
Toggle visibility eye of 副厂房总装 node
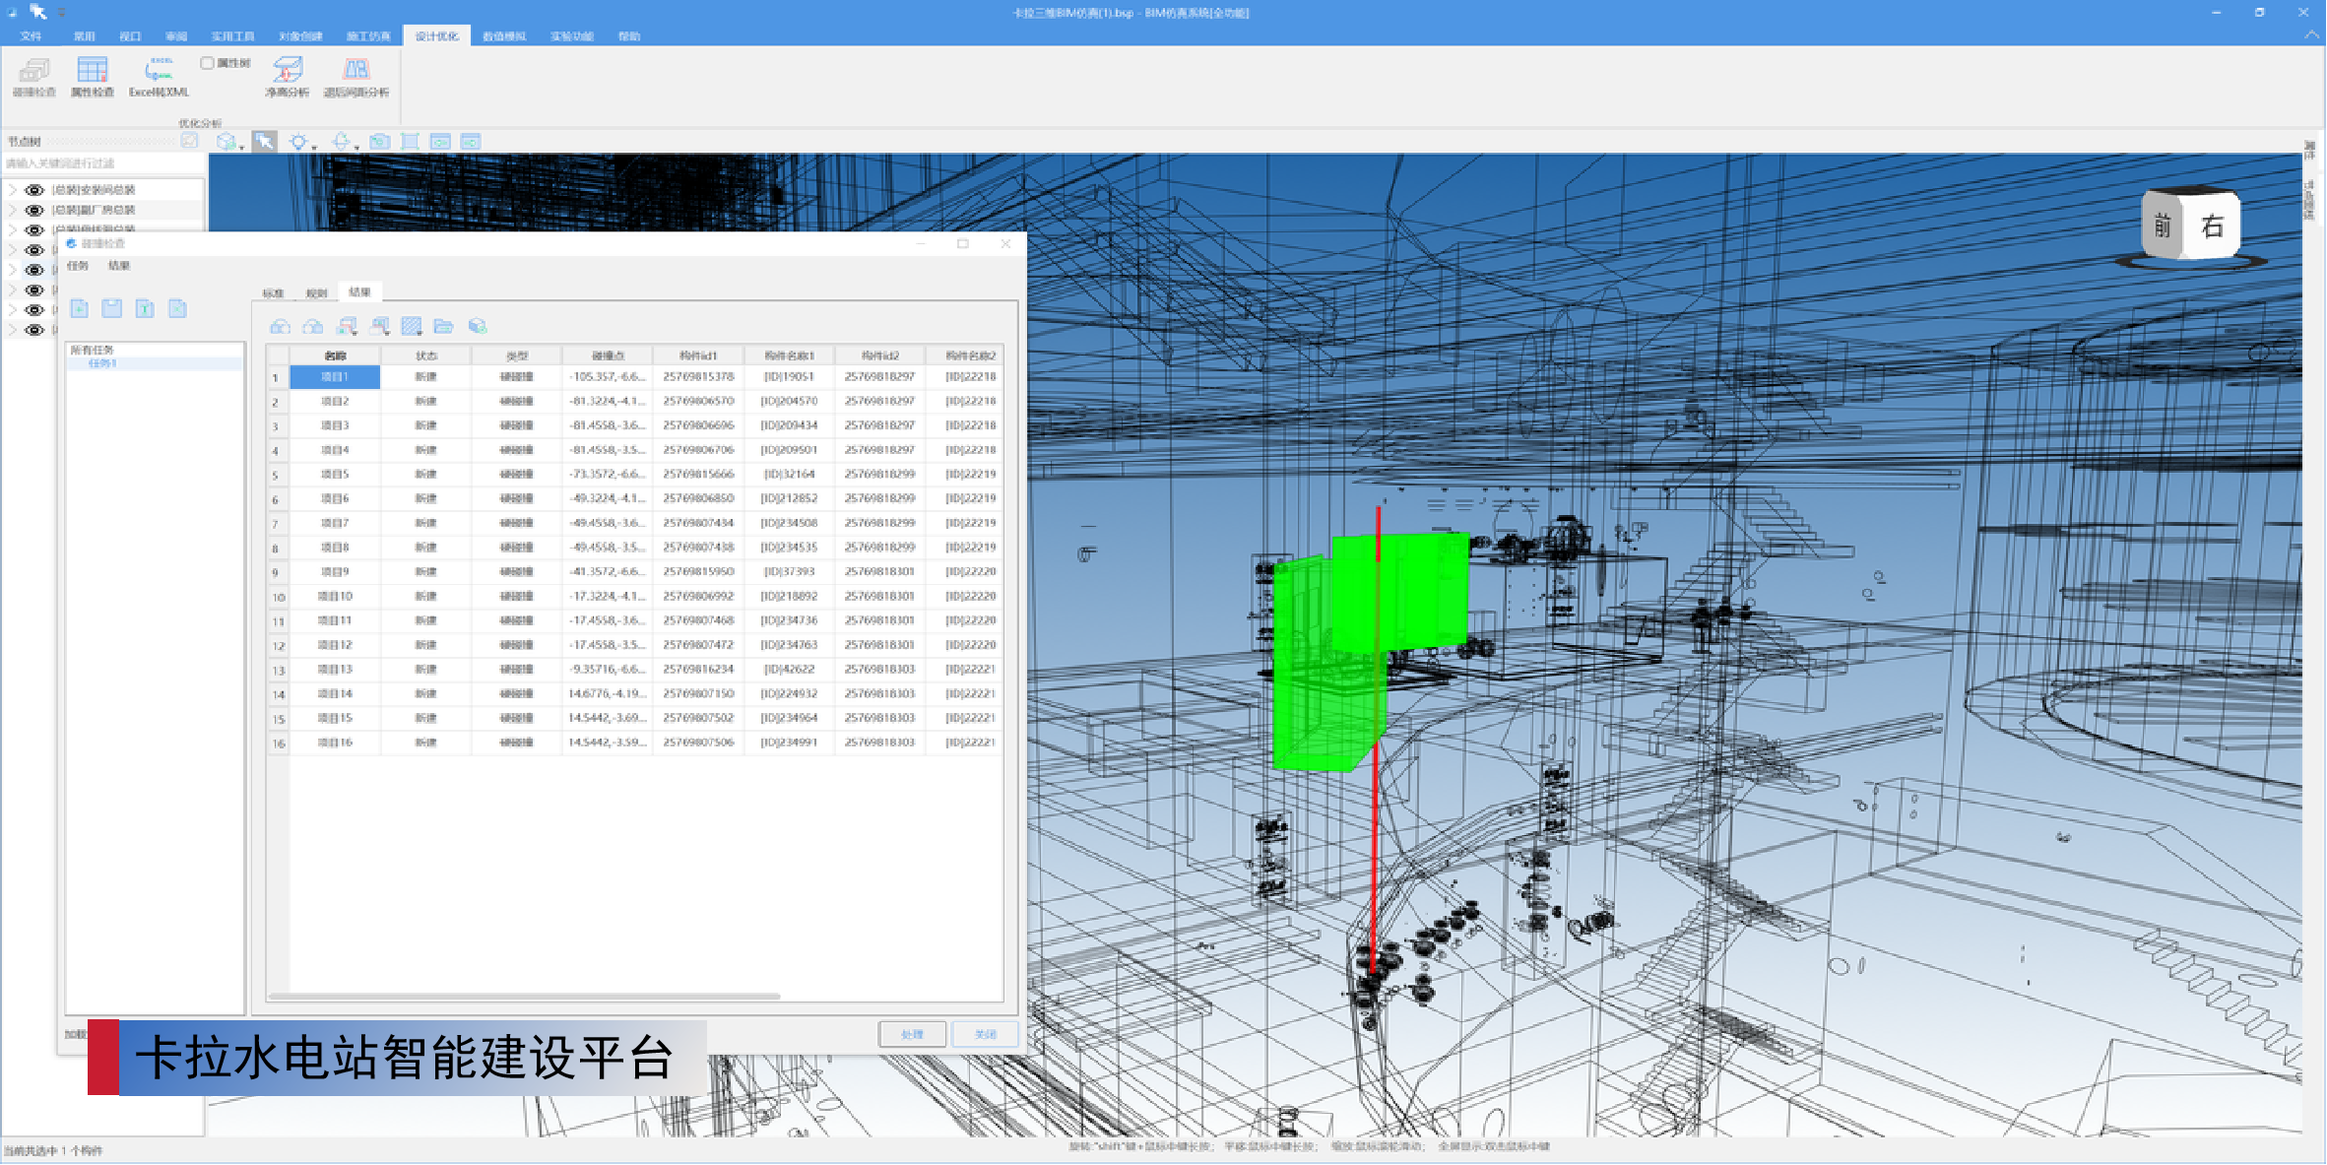pos(34,210)
